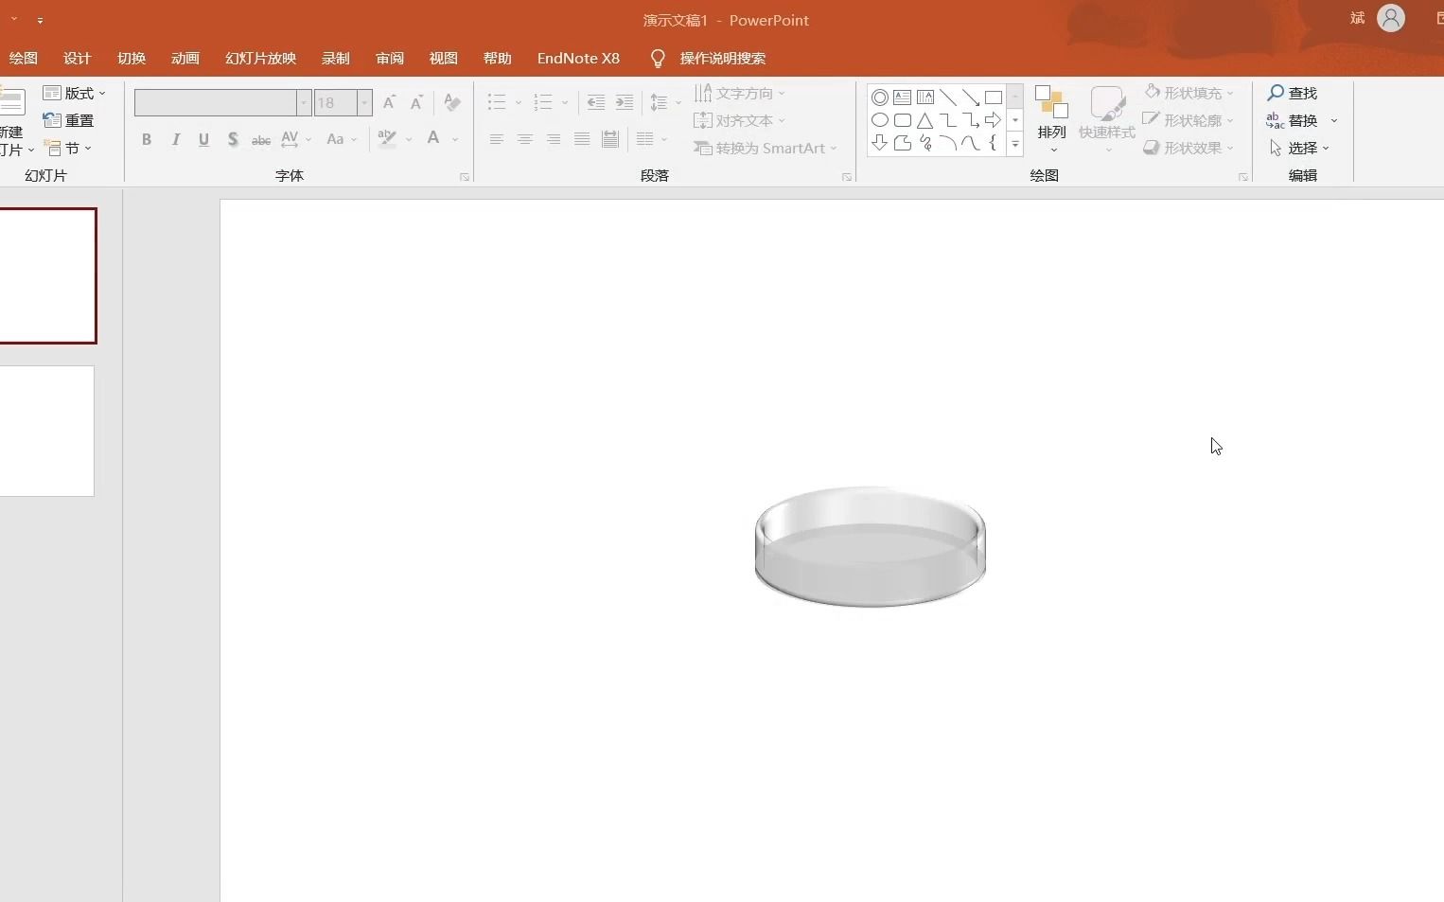Increase the list indent level
The height and width of the screenshot is (902, 1444).
pos(625,102)
